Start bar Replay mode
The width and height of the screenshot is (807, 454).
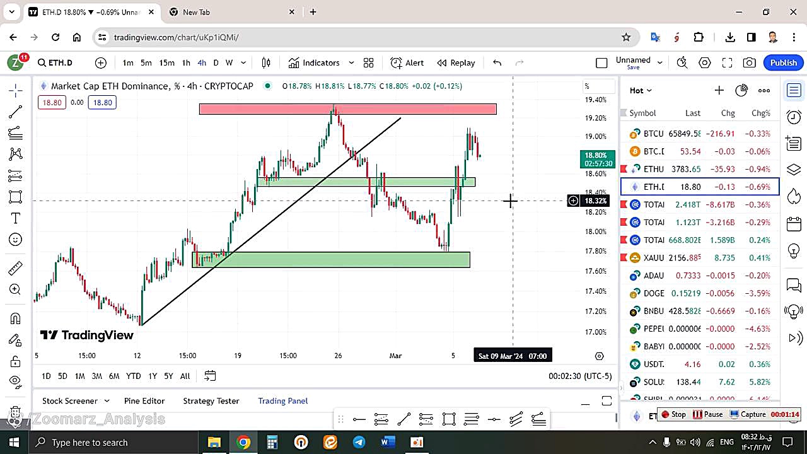tap(456, 62)
